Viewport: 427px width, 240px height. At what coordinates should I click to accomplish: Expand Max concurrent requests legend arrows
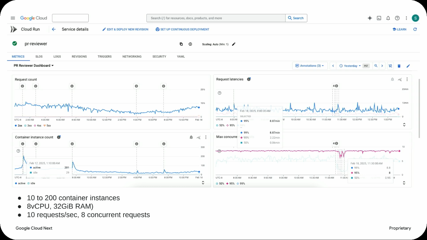pyautogui.click(x=404, y=183)
